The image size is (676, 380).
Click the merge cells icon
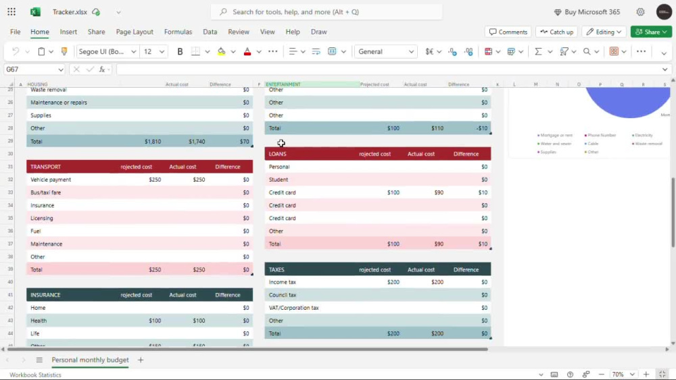coord(332,52)
